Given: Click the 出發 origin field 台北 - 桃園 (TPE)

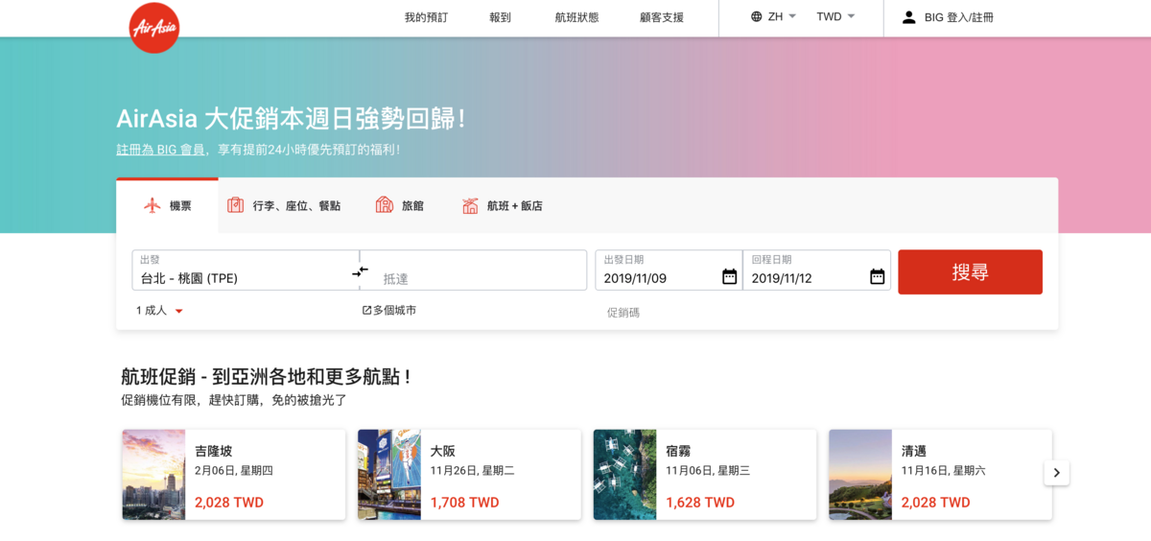Looking at the screenshot, I should [x=246, y=270].
